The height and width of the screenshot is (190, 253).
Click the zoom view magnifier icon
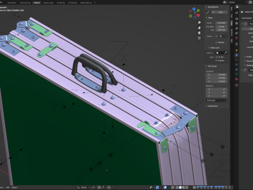pyautogui.click(x=199, y=23)
